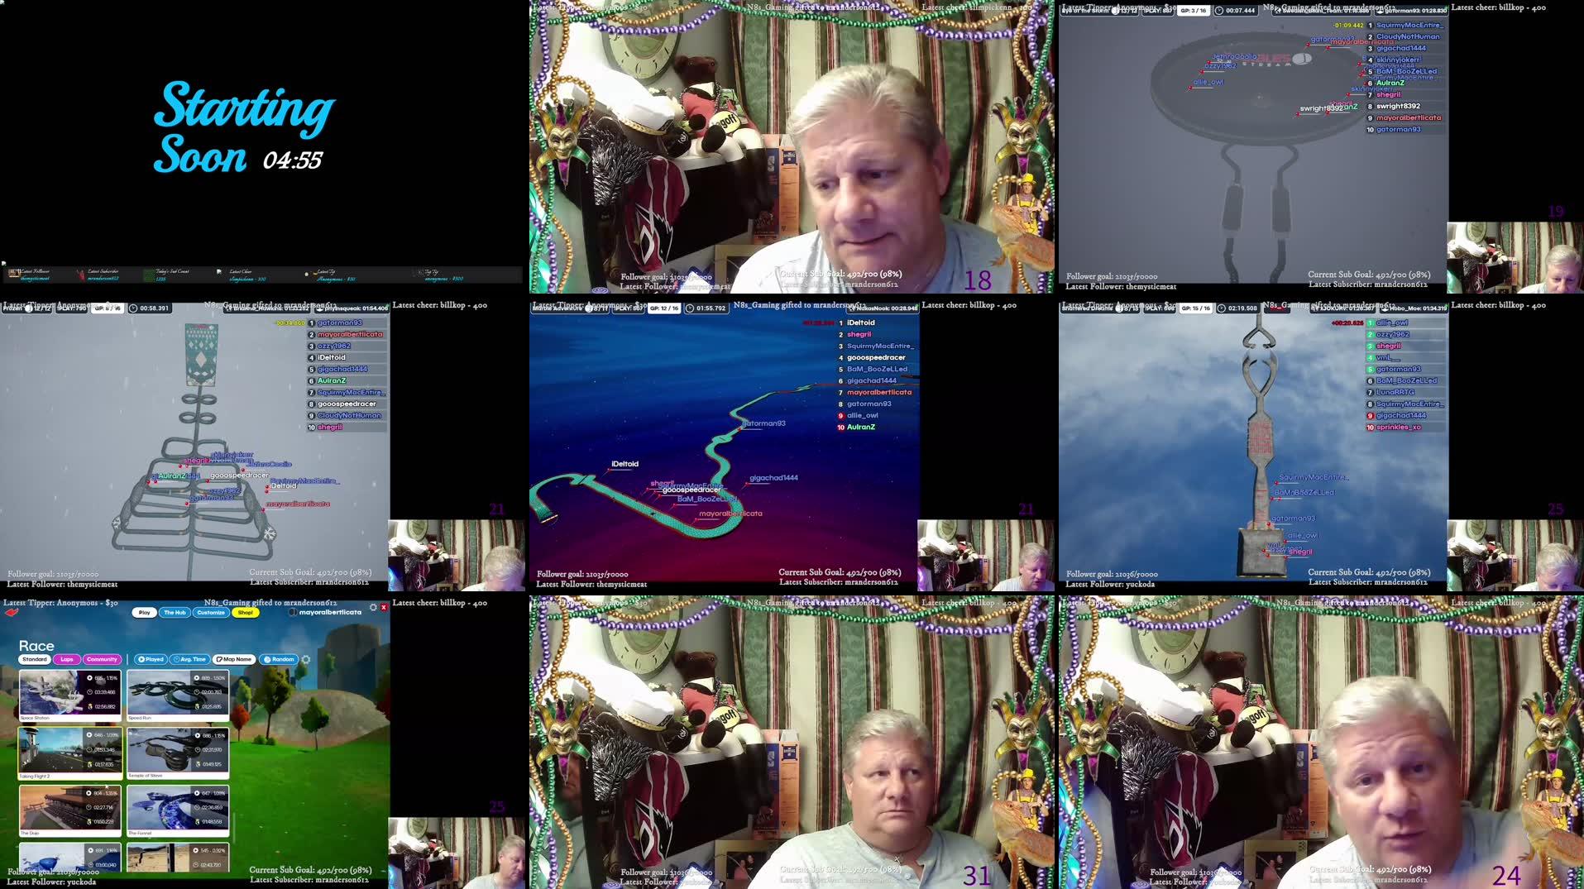Select the Standard race filter
This screenshot has width=1584, height=889.
point(35,660)
